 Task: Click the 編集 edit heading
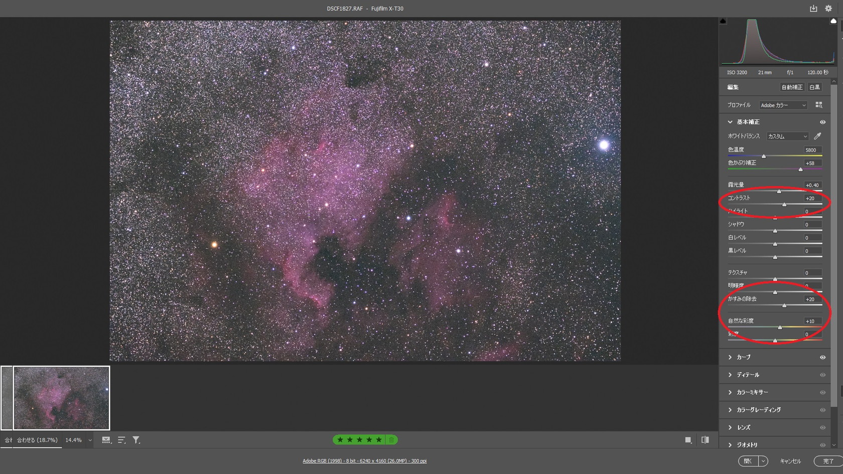coord(733,87)
